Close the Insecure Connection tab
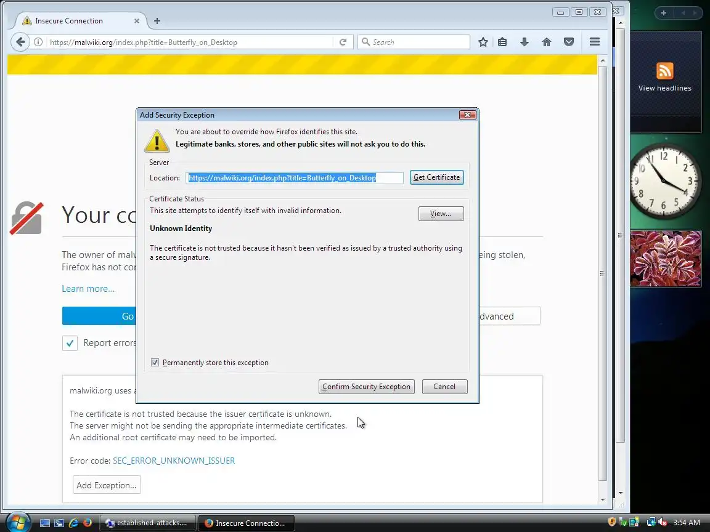Viewport: 710px width, 532px height. coord(137,21)
